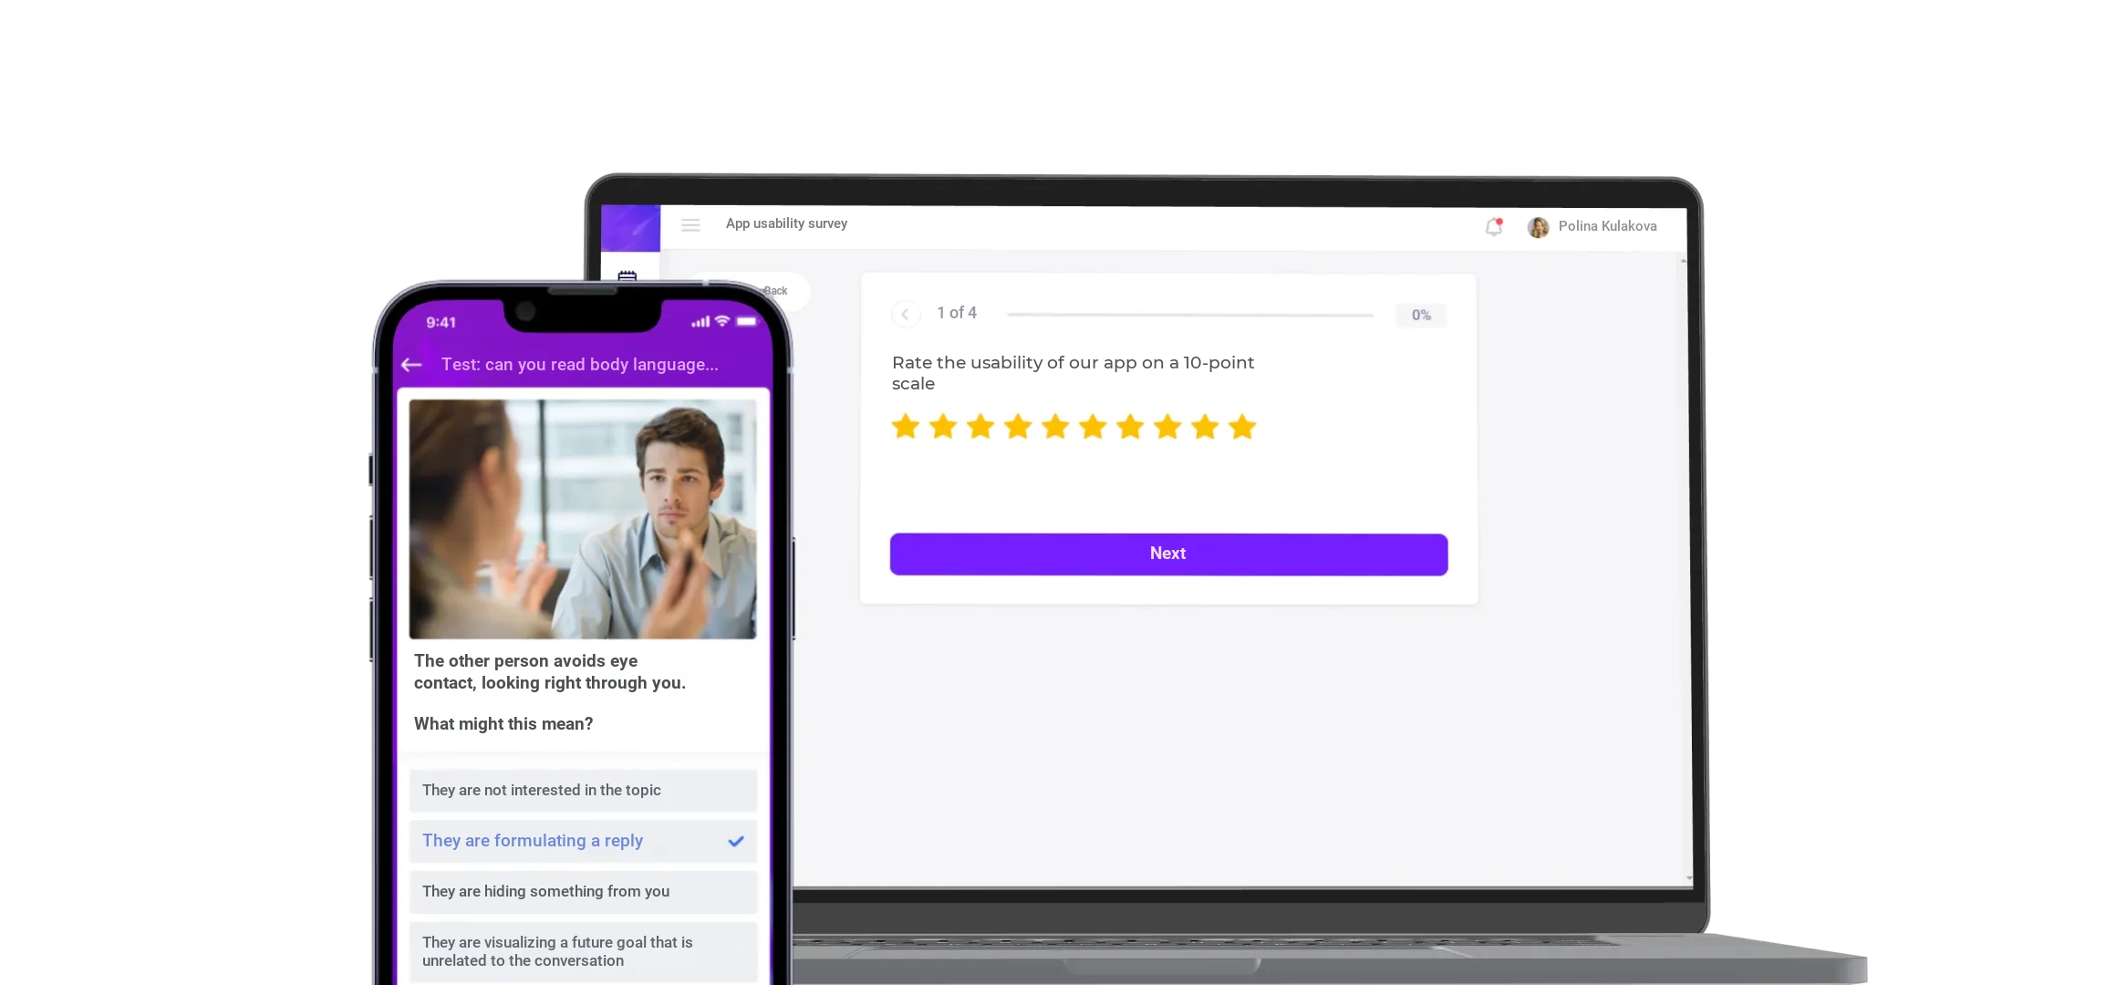Screen dimensions: 2116x985
Task: Open the calendar icon in sidebar
Action: (x=628, y=275)
